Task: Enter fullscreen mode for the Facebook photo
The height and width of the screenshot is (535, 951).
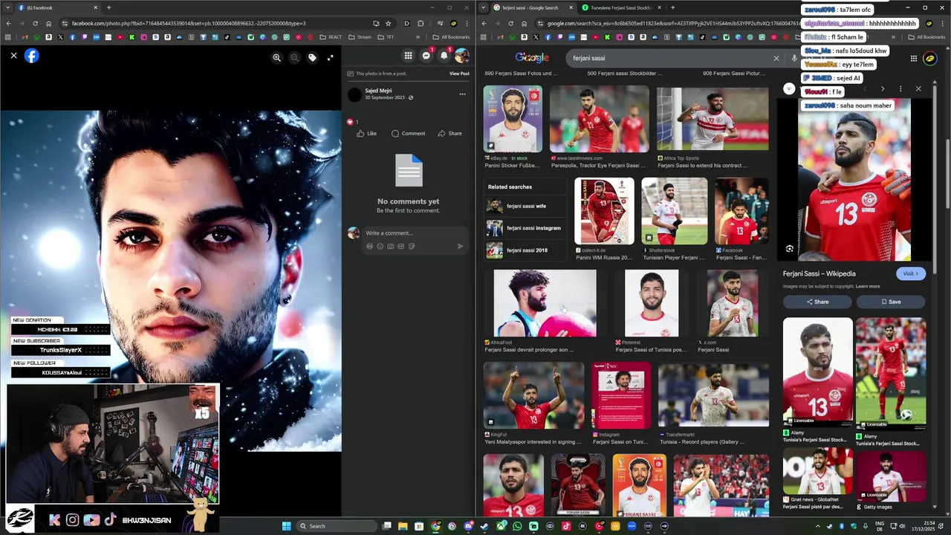Action: coord(330,57)
